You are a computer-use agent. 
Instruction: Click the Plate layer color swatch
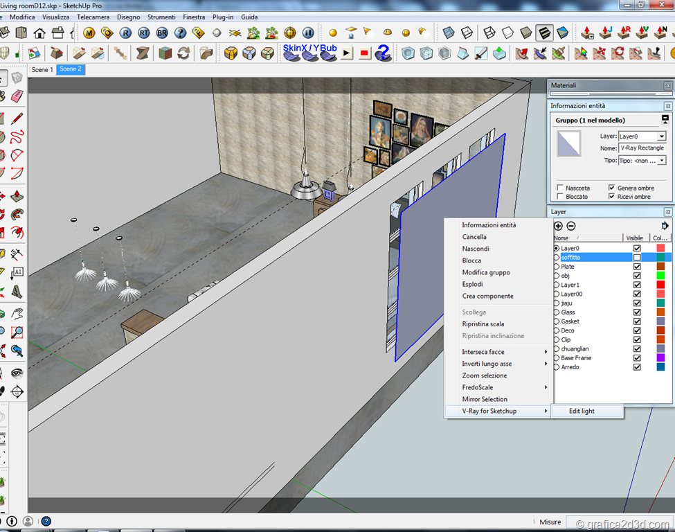click(x=660, y=266)
